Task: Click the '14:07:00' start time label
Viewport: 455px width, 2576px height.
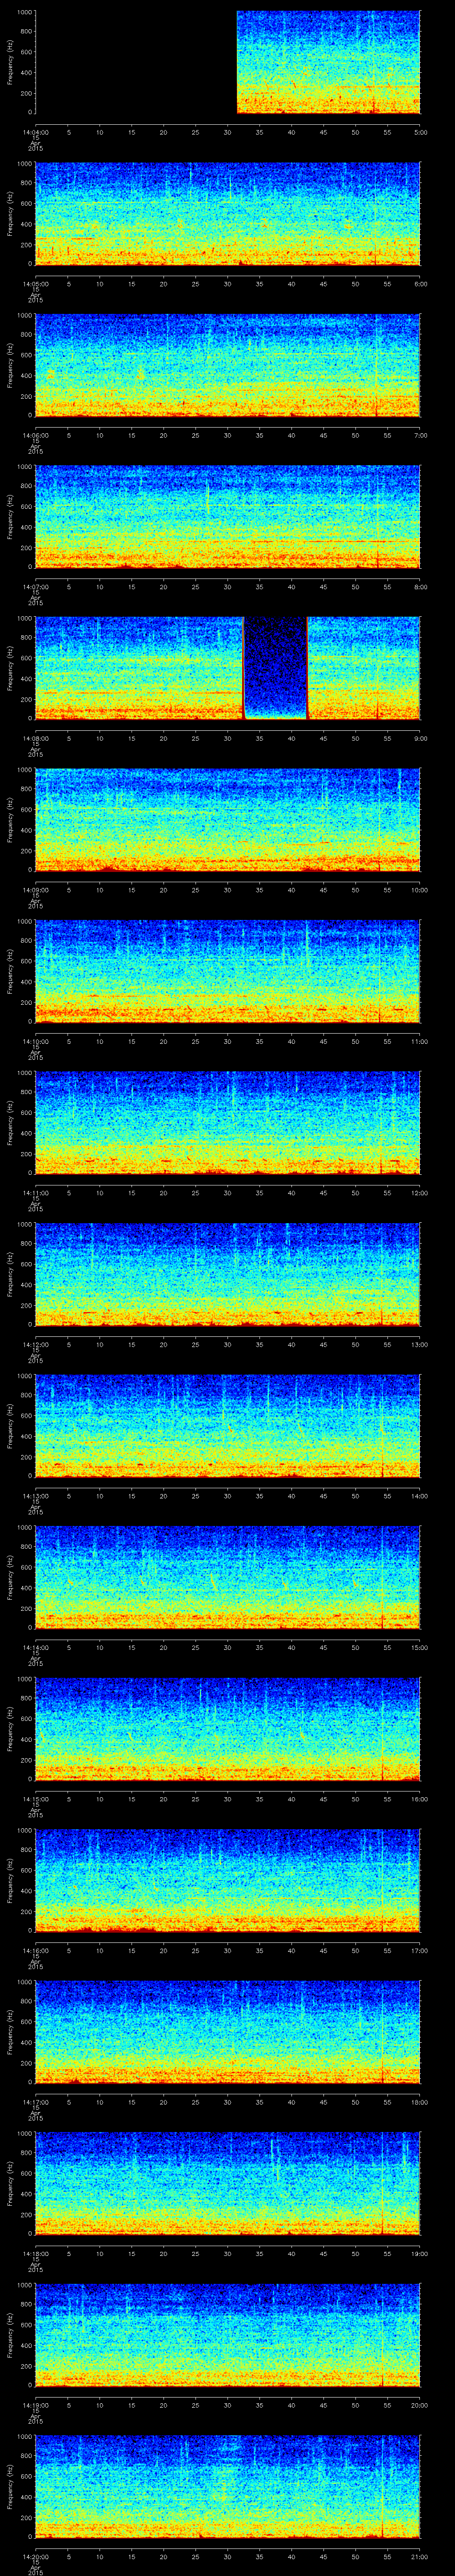Action: click(35, 587)
